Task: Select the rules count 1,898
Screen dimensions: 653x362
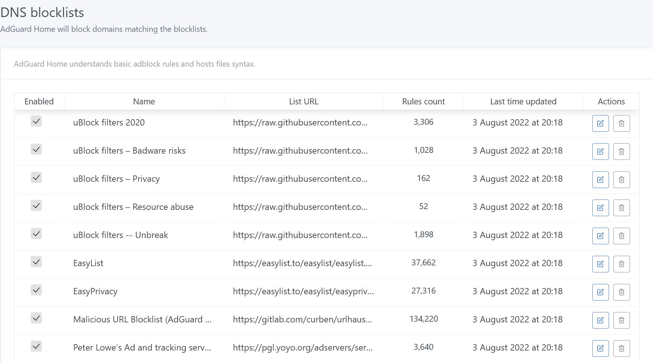Action: [423, 235]
